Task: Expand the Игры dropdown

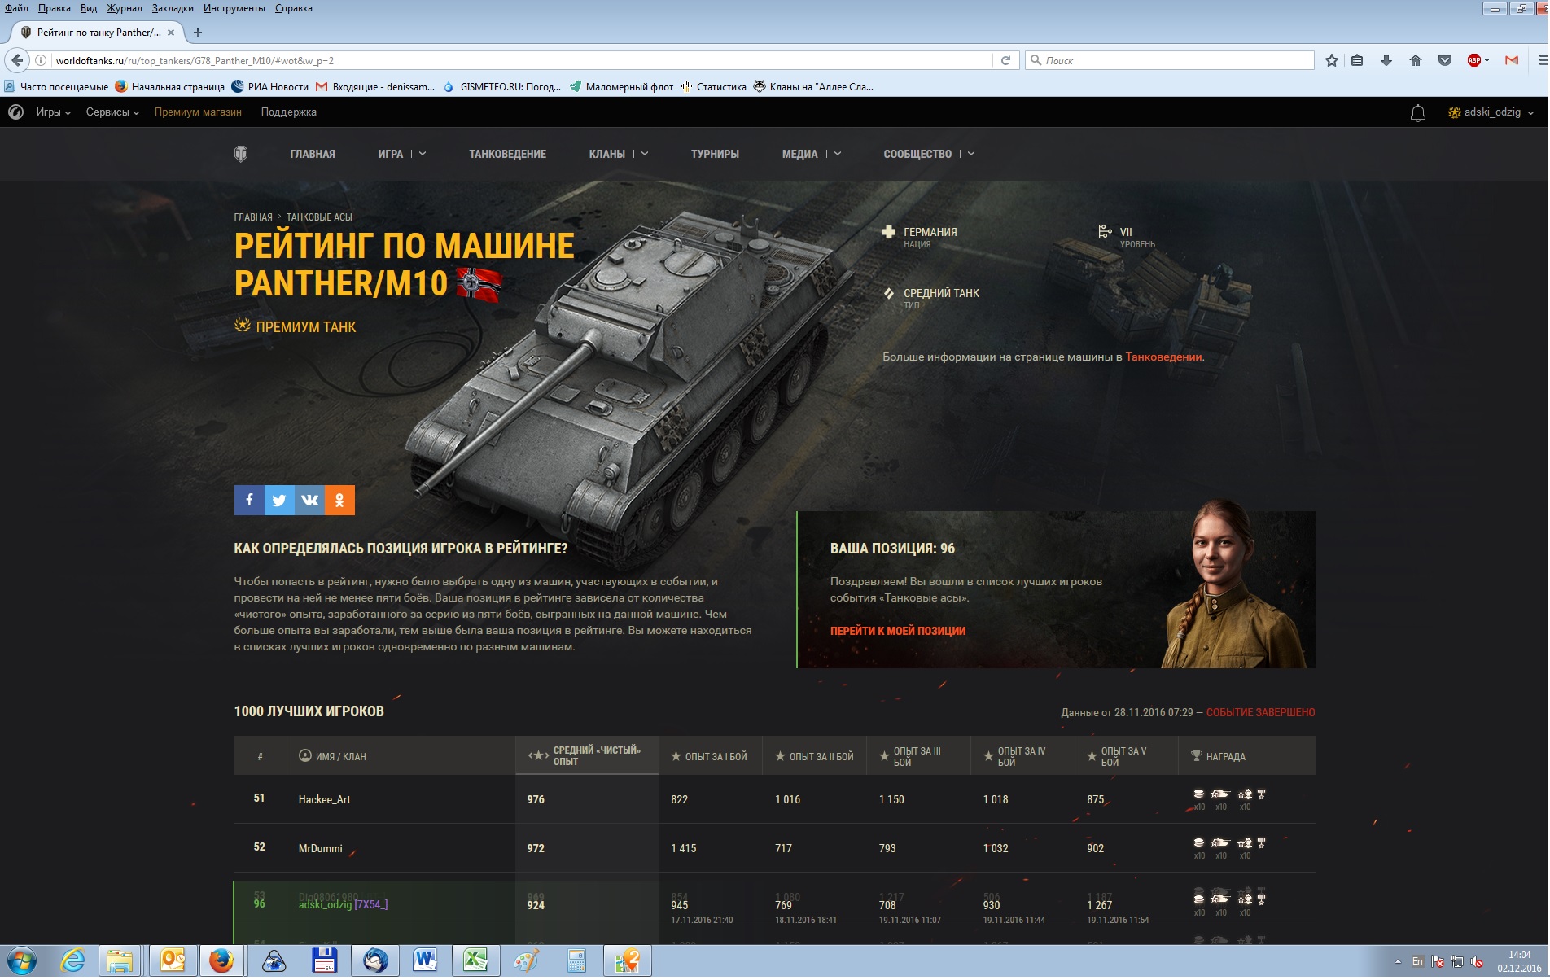Action: coord(53,112)
